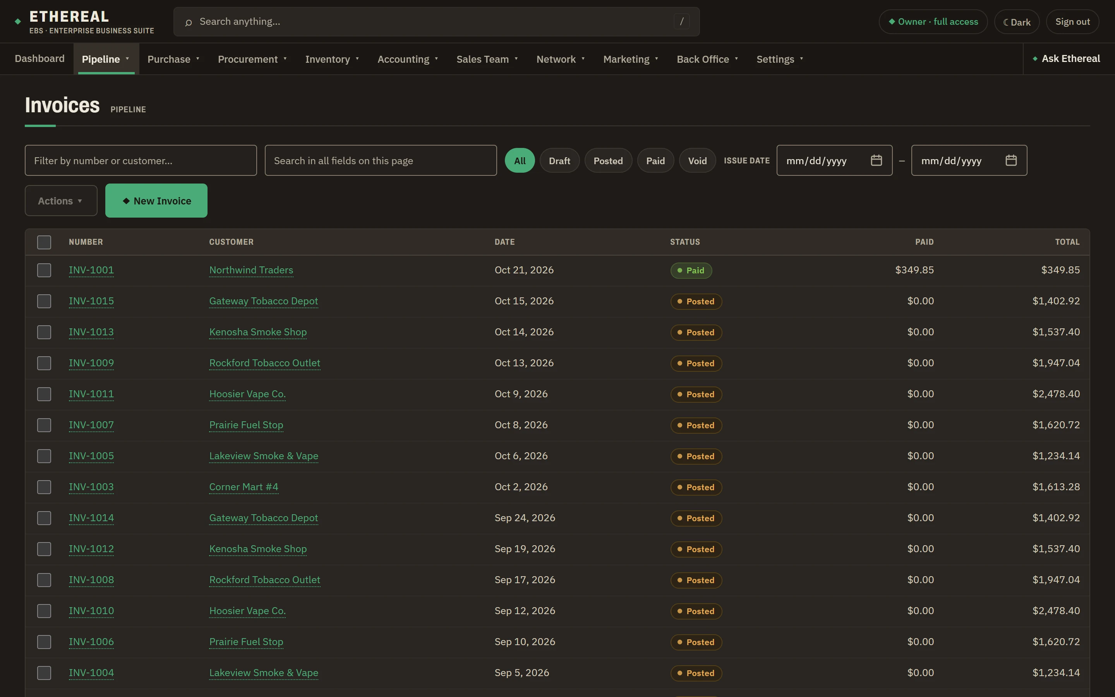Select the INV-1007 row checkbox
The image size is (1115, 697).
tap(44, 425)
